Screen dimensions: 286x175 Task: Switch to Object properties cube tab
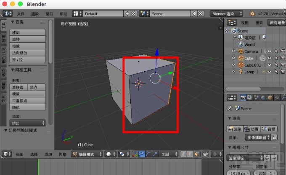coord(270,98)
